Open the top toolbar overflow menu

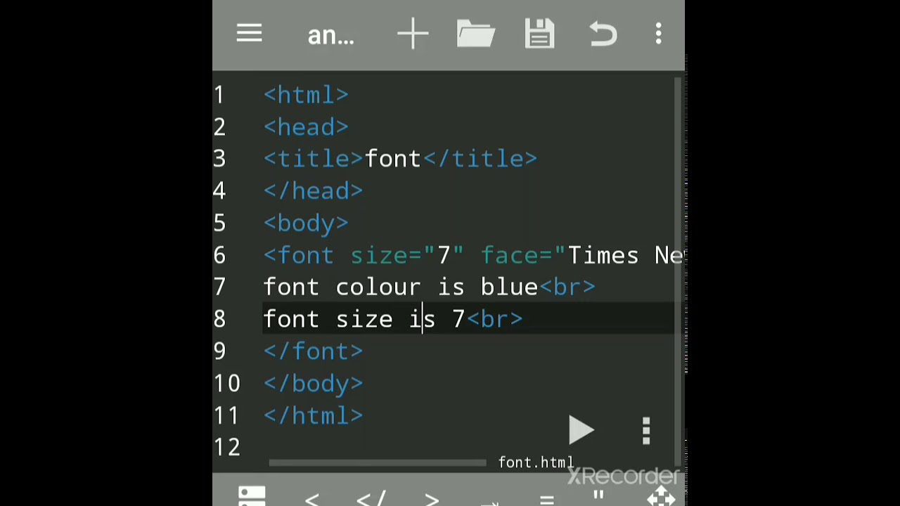pos(659,34)
